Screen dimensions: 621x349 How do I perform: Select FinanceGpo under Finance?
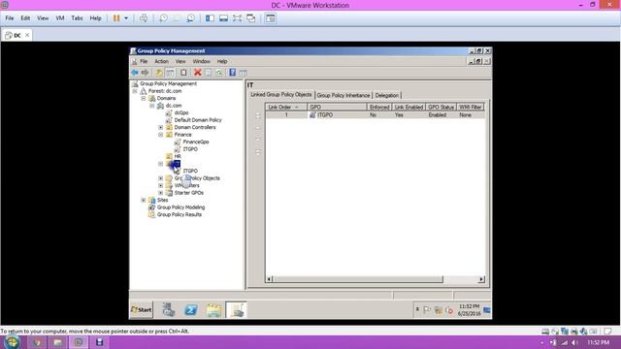196,142
